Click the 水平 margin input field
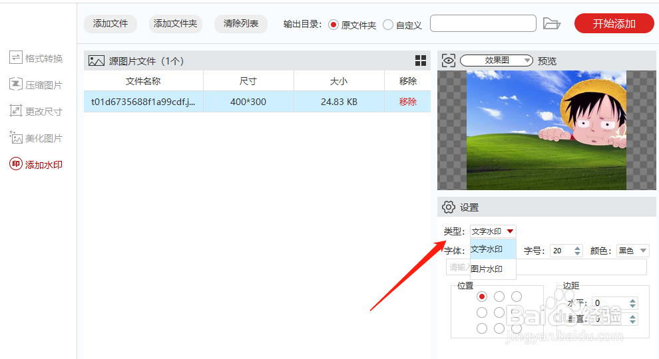659x359 pixels. pyautogui.click(x=610, y=303)
